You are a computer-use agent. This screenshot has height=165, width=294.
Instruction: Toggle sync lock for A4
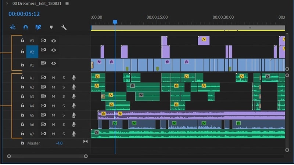coord(43,106)
